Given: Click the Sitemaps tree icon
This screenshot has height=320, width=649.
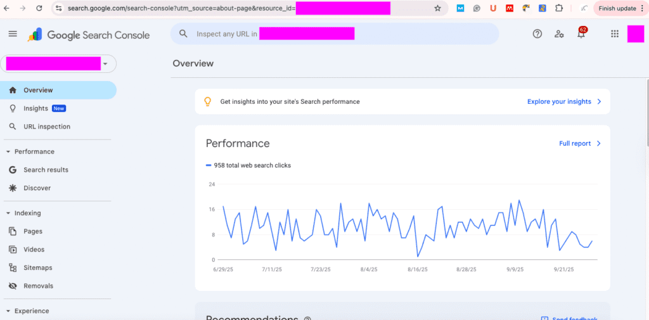Looking at the screenshot, I should click(13, 268).
